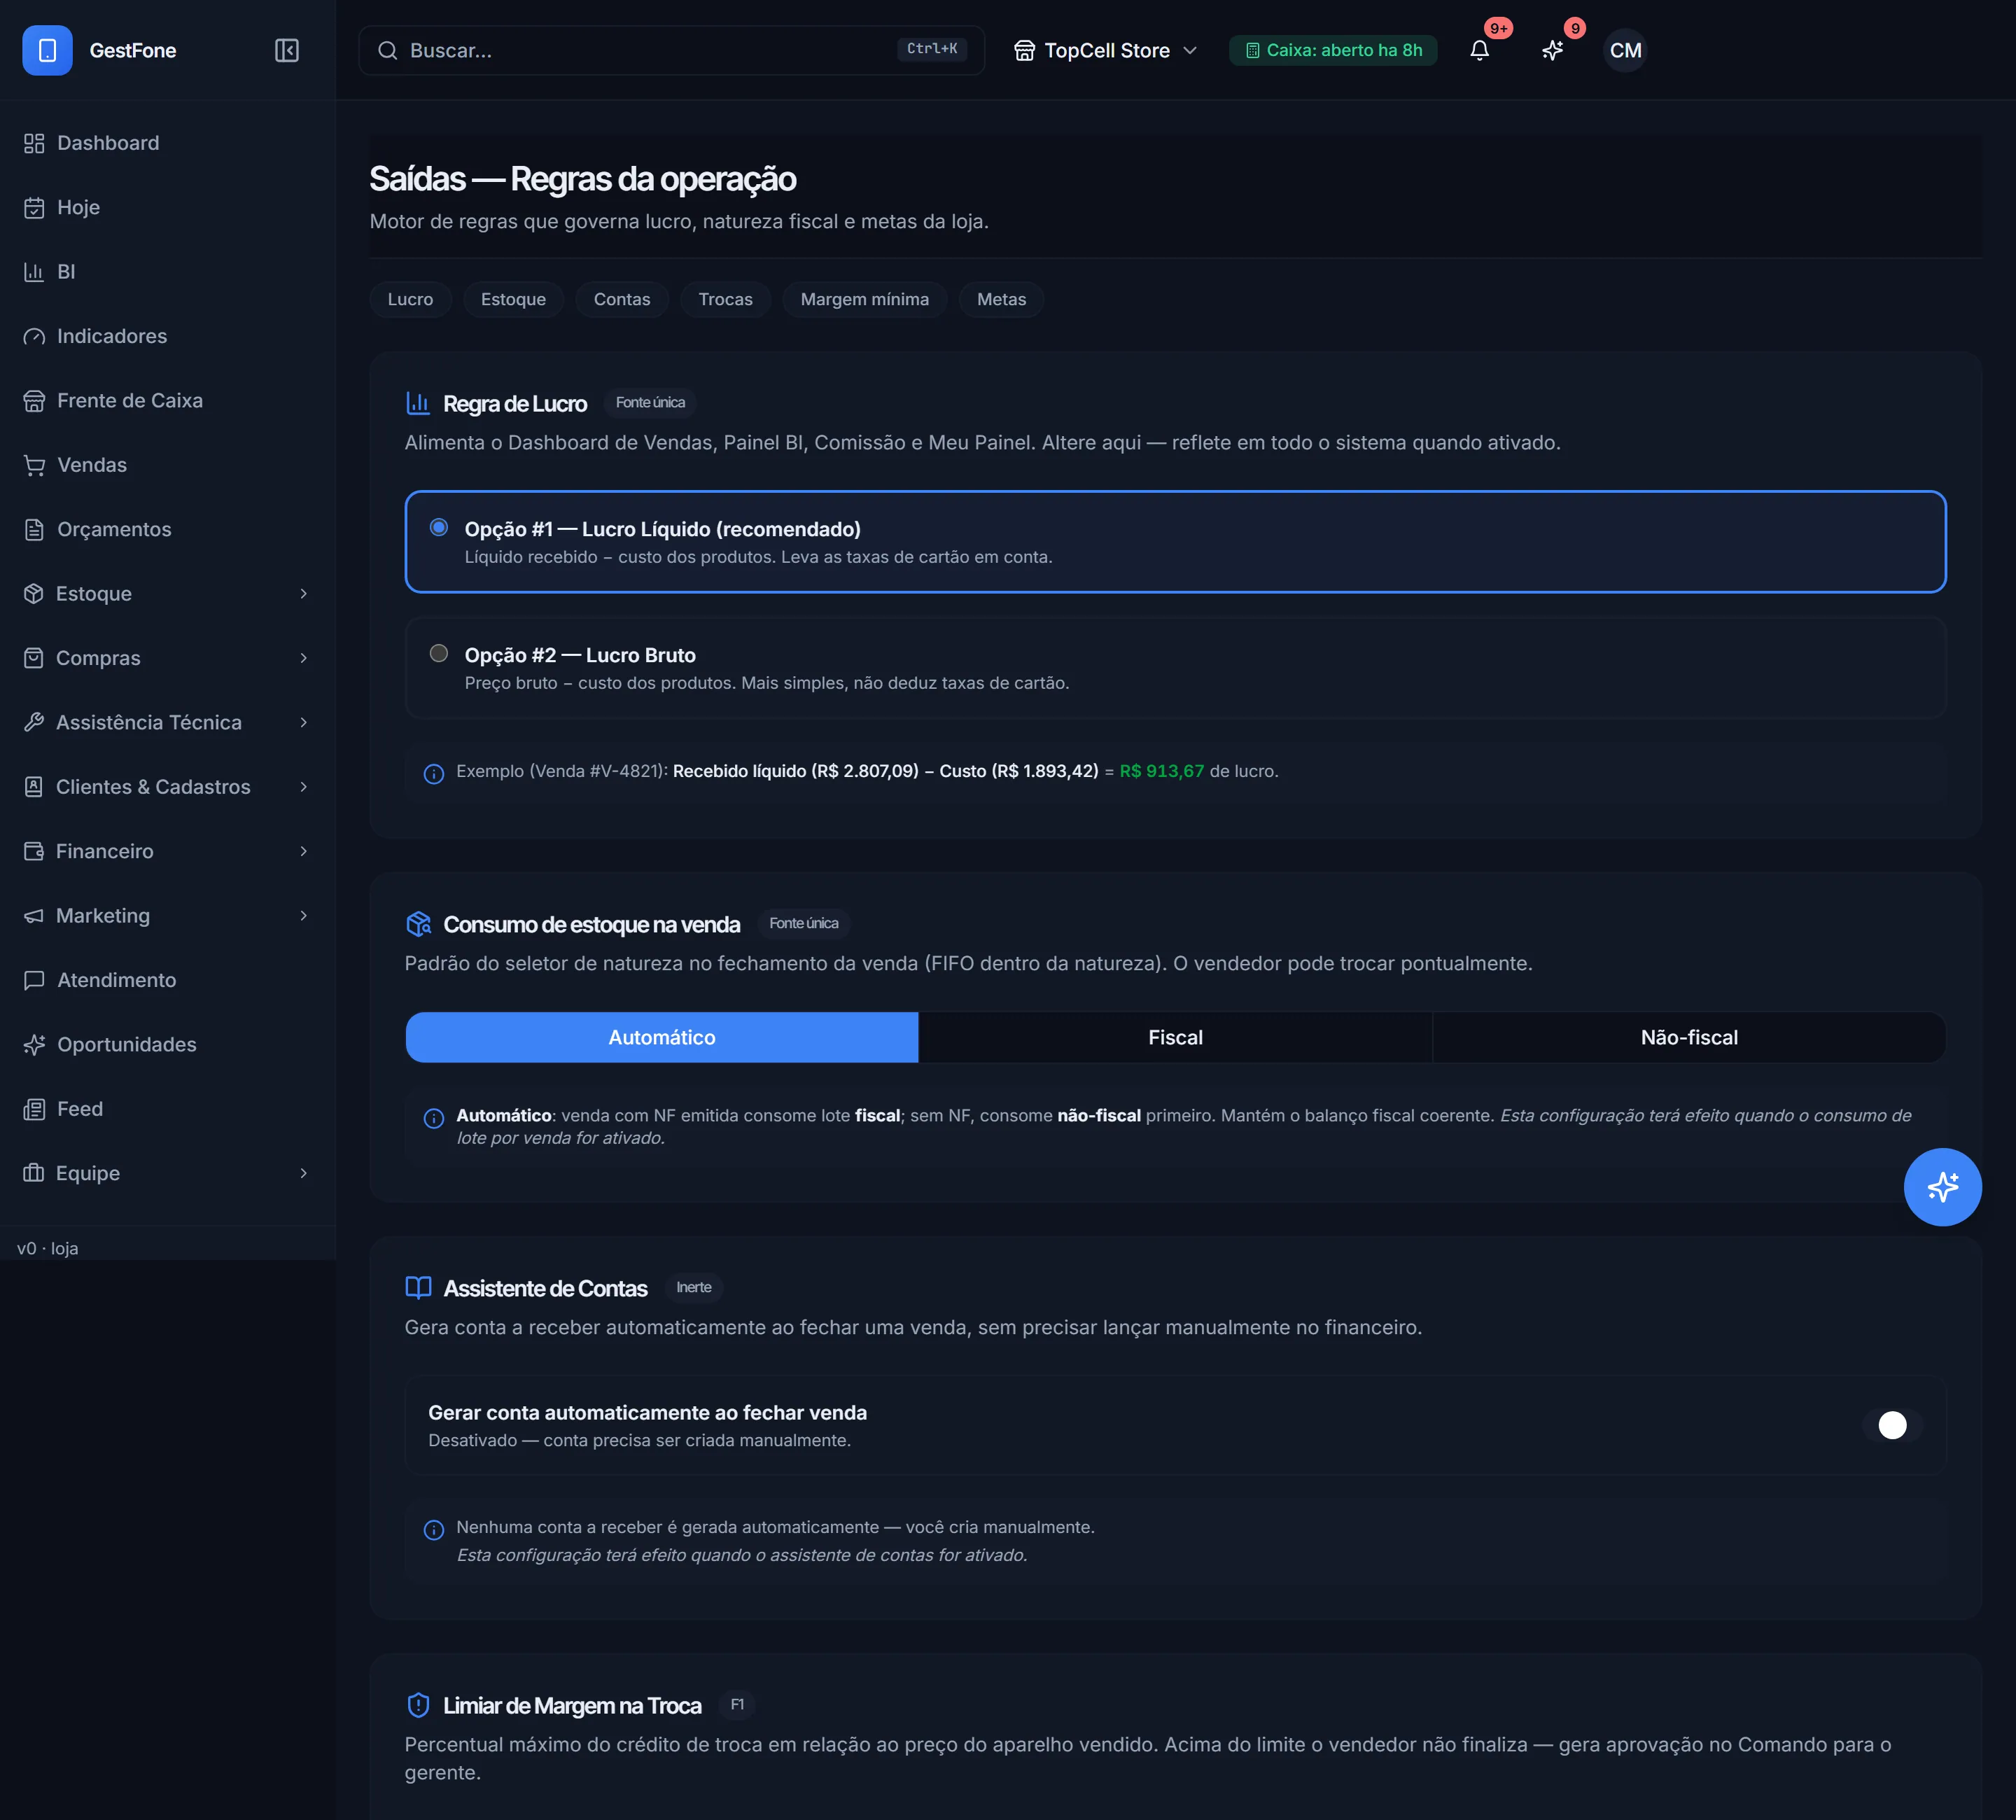The height and width of the screenshot is (1820, 2016).
Task: Open Indicadores in the sidebar
Action: pyautogui.click(x=167, y=336)
